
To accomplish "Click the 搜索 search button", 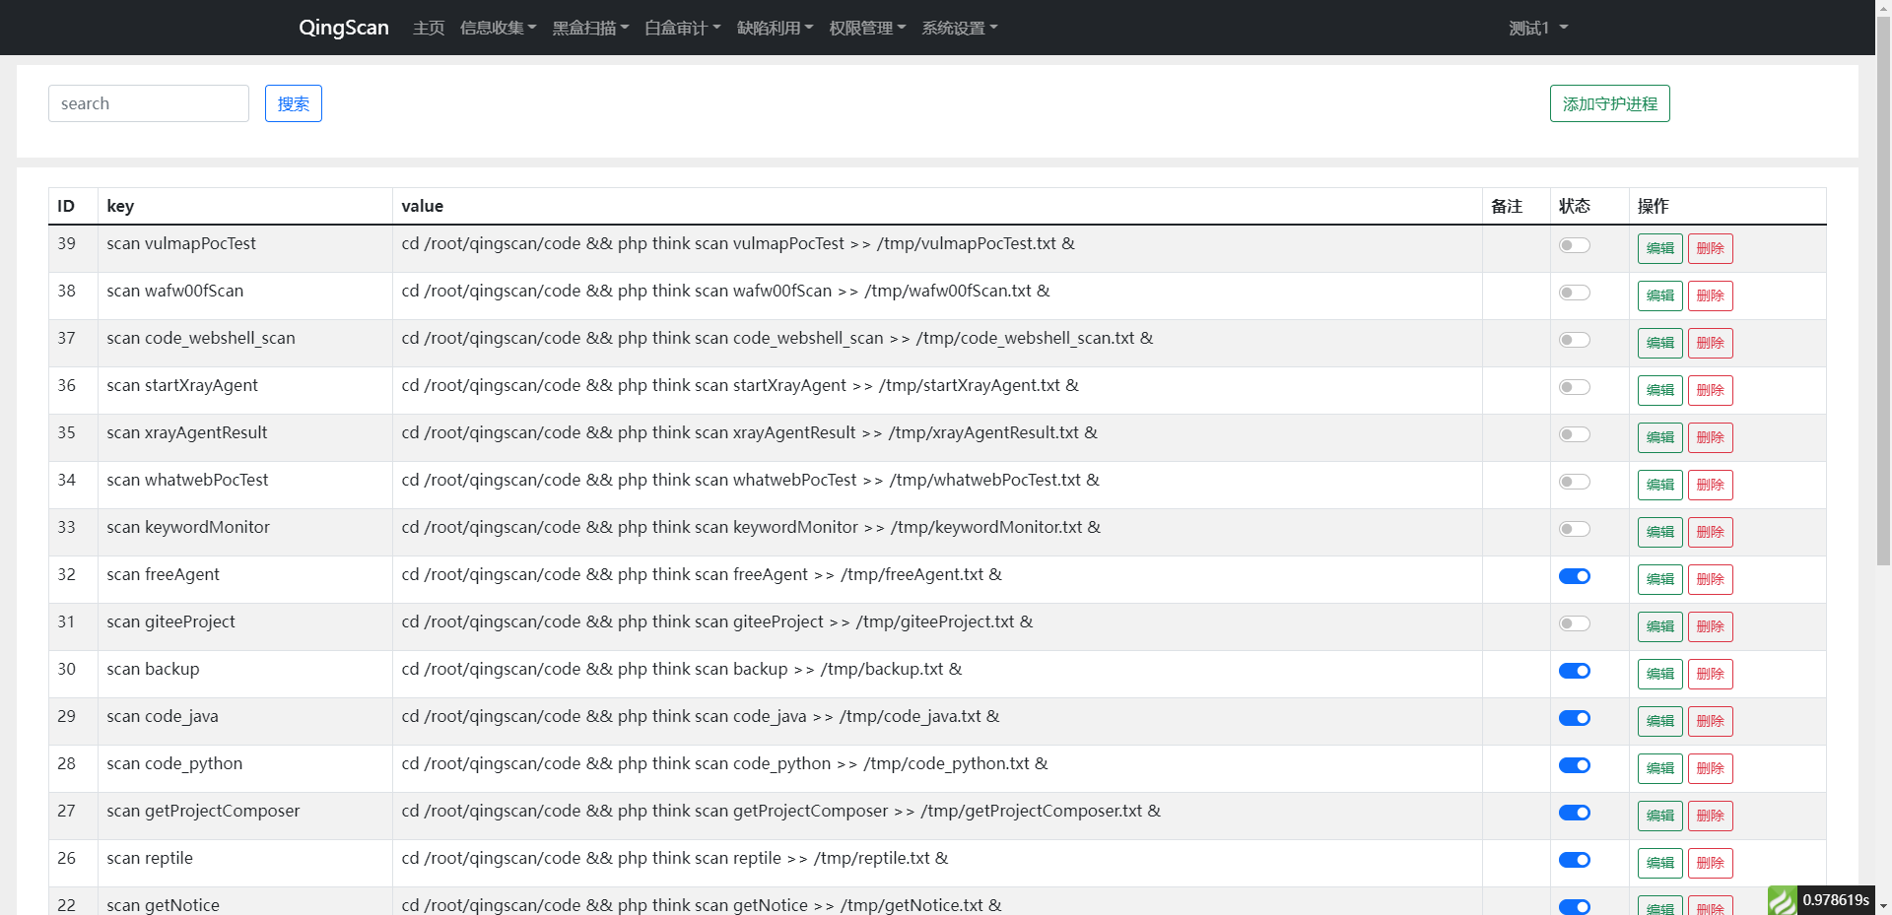I will tap(294, 103).
